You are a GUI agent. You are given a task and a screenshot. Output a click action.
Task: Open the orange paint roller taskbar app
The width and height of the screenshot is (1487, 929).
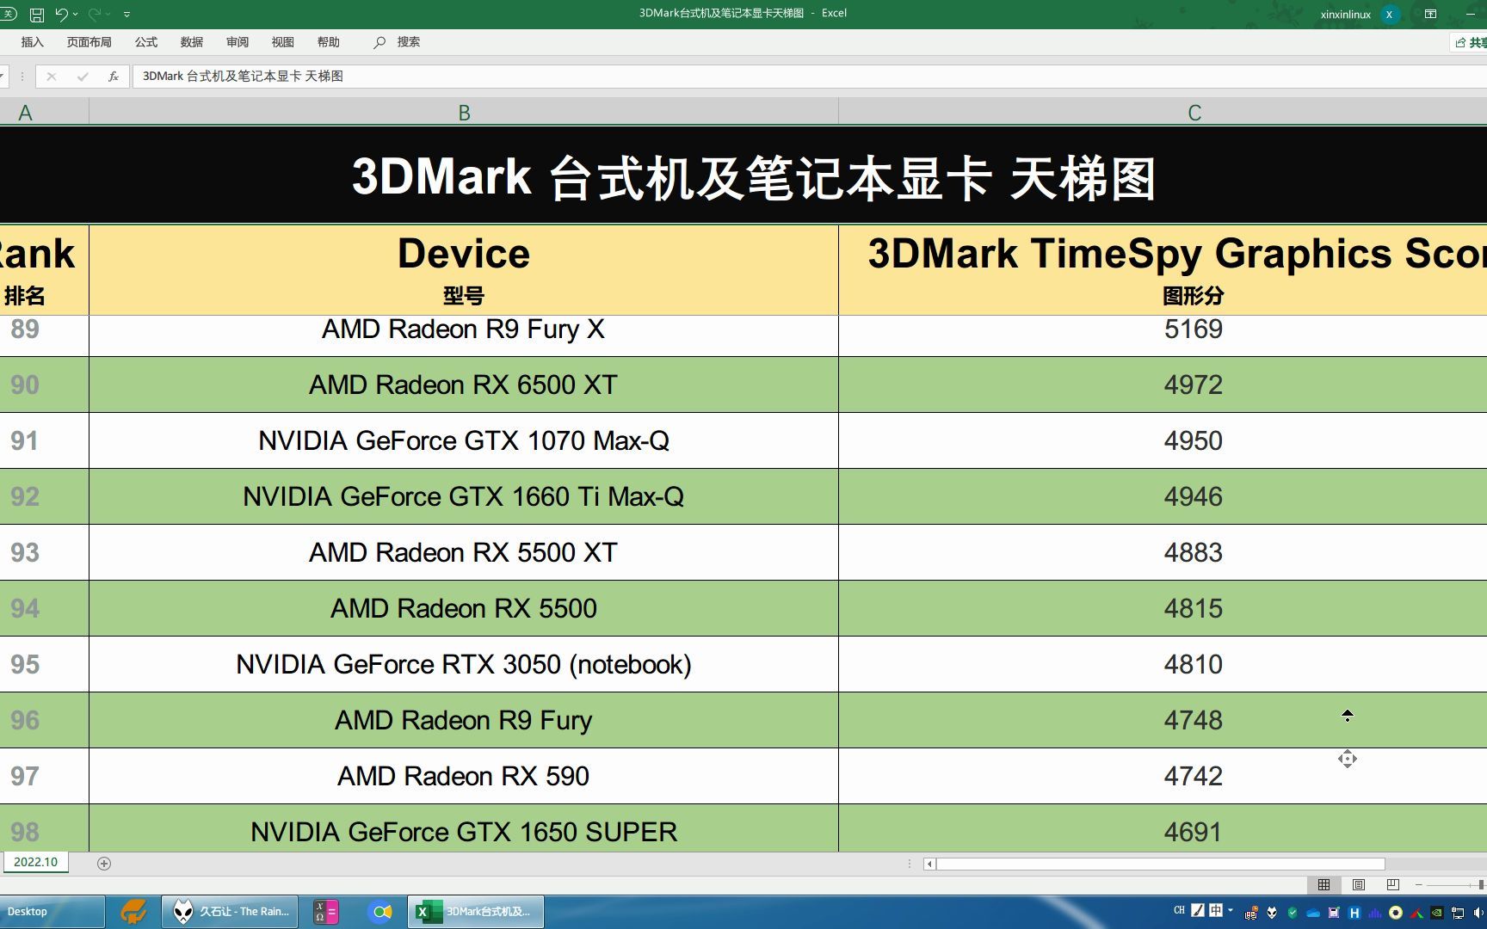pyautogui.click(x=133, y=912)
